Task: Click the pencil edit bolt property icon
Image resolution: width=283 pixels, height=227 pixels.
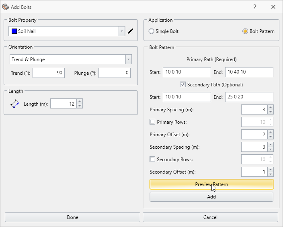Action: (131, 31)
